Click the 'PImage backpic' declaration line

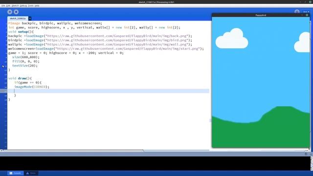(55, 23)
